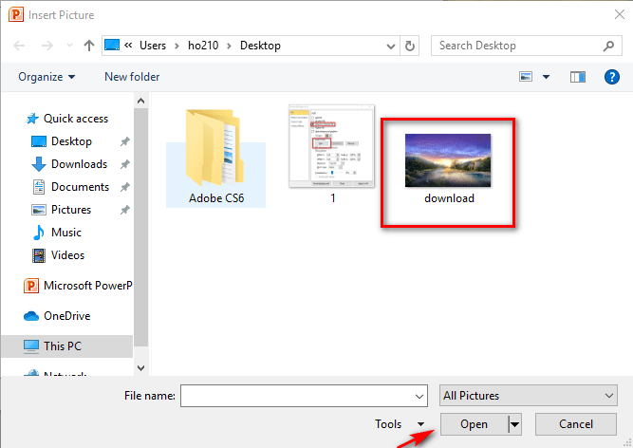This screenshot has height=448, width=633.
Task: Click the New folder button
Action: point(132,77)
